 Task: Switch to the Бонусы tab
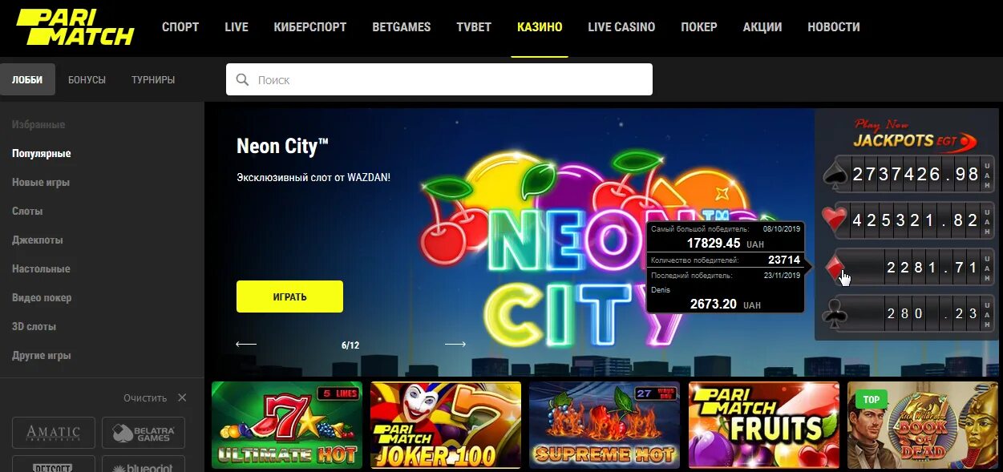point(87,80)
